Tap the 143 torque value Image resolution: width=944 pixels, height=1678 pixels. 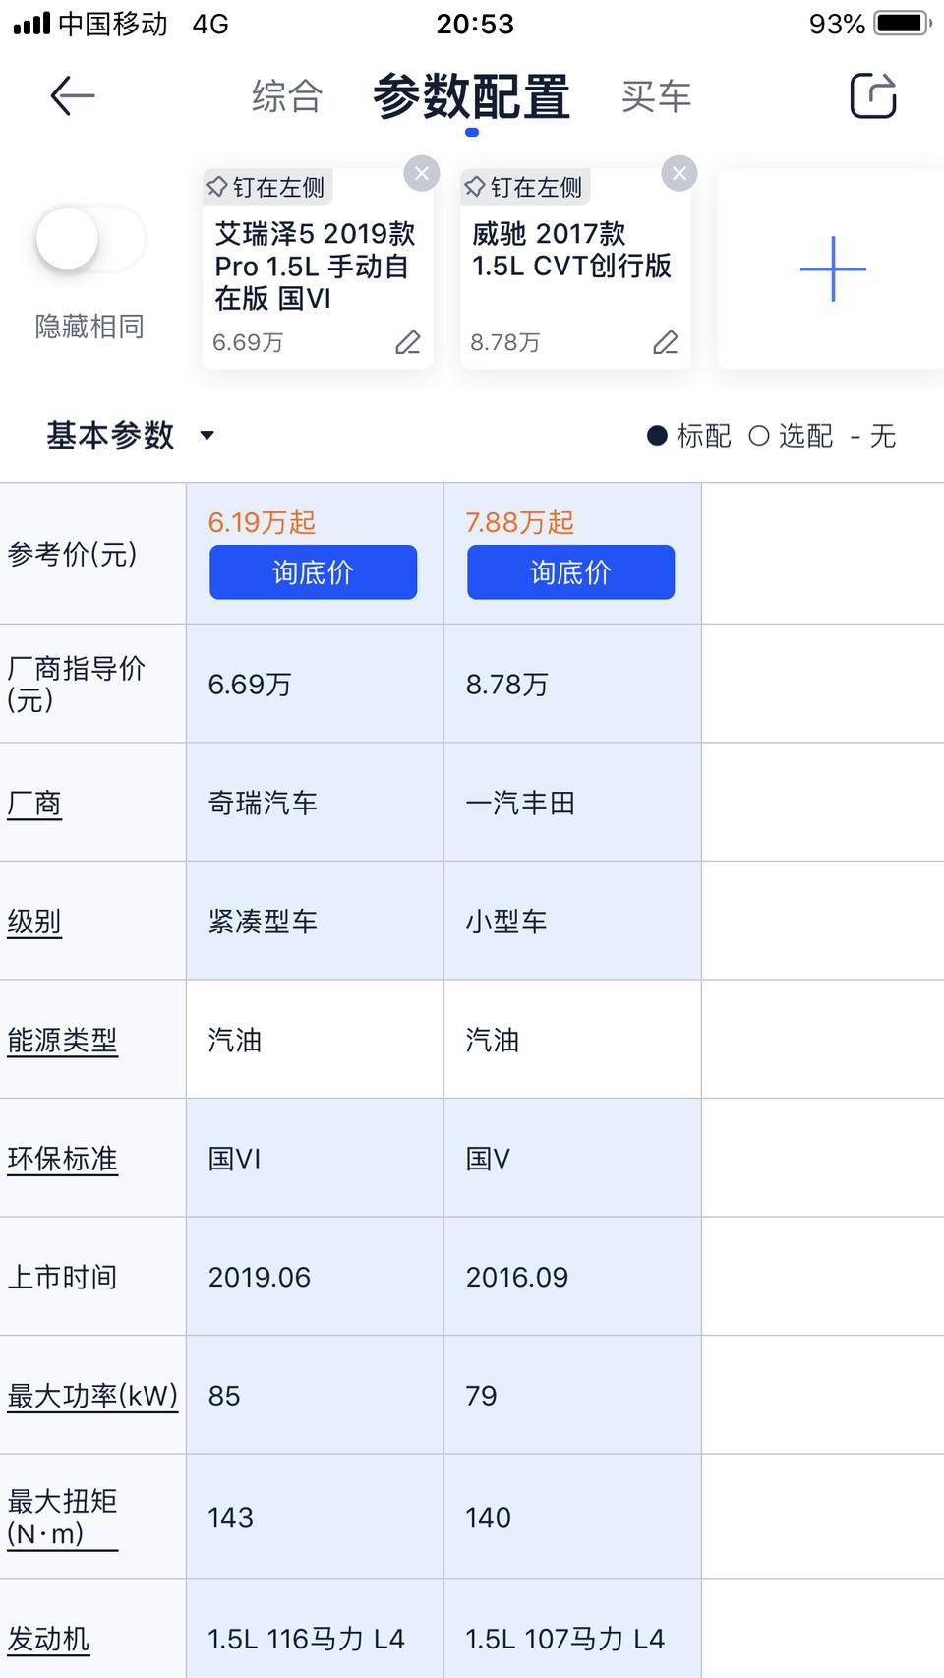231,1517
